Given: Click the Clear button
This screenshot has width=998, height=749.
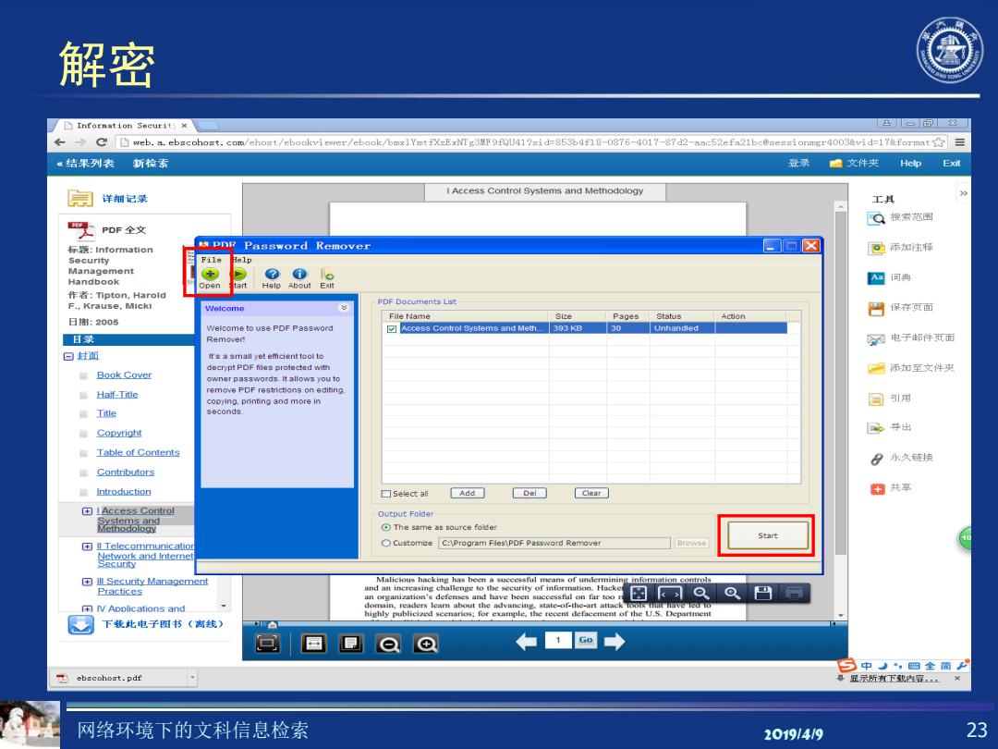Looking at the screenshot, I should coord(591,493).
